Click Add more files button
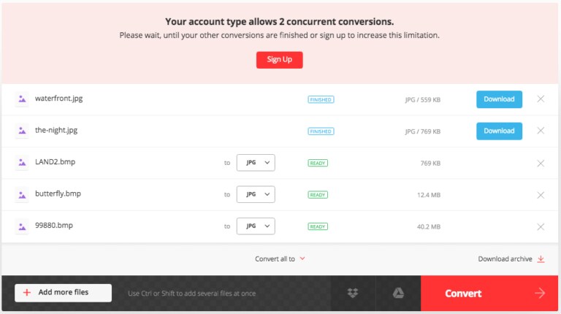 63,292
